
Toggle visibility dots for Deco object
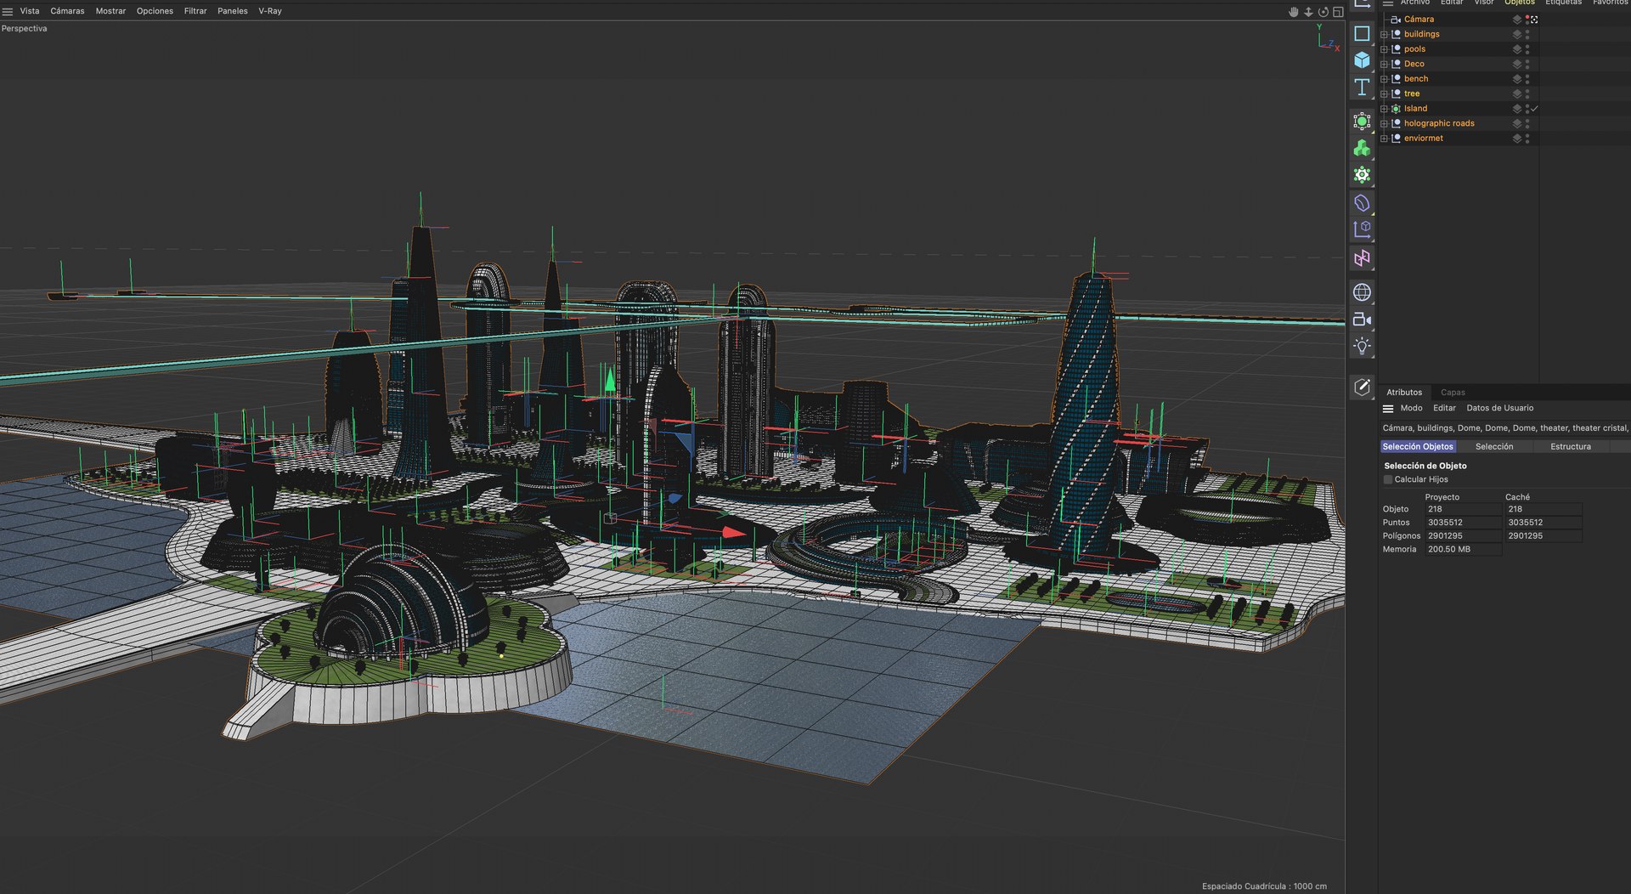1527,64
